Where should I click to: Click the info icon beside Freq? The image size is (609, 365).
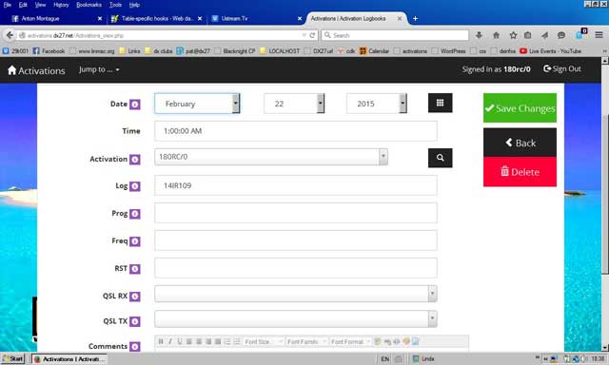135,241
